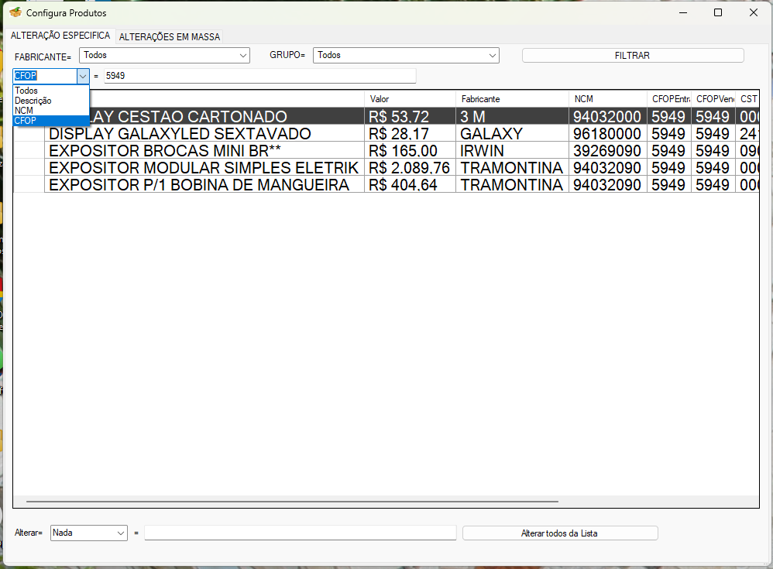773x569 pixels.
Task: Click the Fabricante column header
Action: 512,99
